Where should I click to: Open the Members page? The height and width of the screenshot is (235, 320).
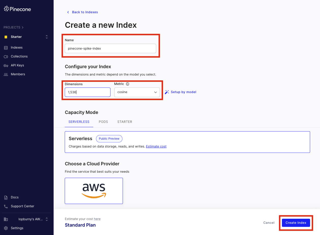(x=18, y=74)
